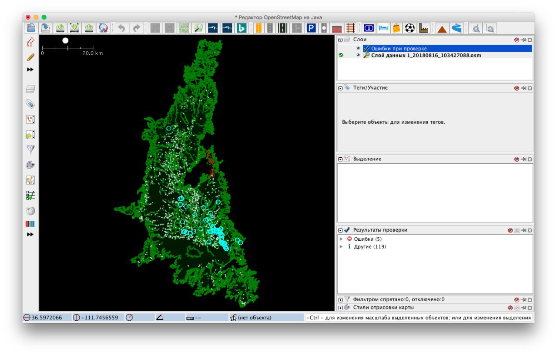This screenshot has height=355, width=557.
Task: Select the orange road preset icon
Action: [259, 28]
